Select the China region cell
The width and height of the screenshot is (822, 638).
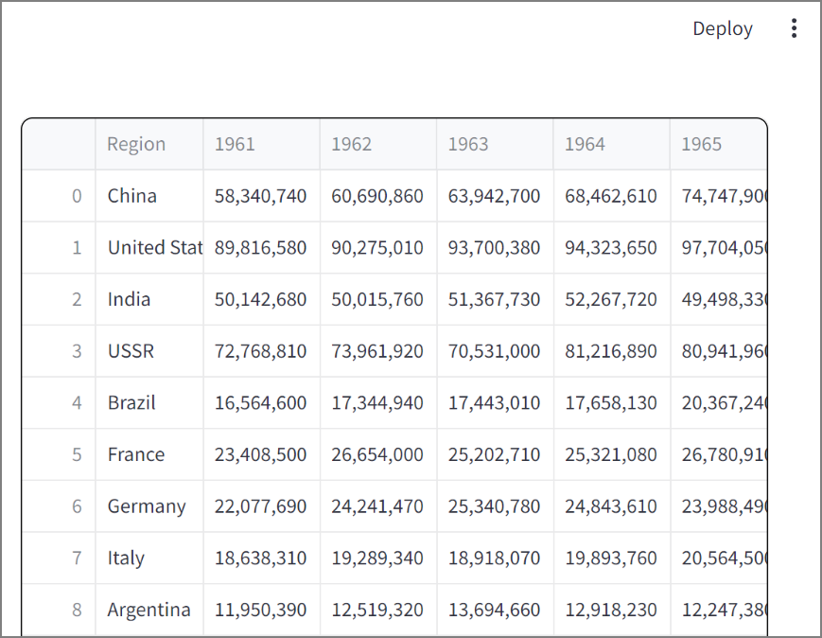pyautogui.click(x=149, y=196)
